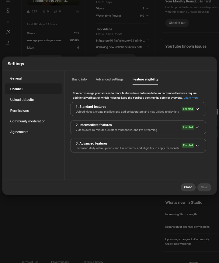Click the likes thumbs-up icon
219x263 pixels.
pyautogui.click(x=56, y=12)
